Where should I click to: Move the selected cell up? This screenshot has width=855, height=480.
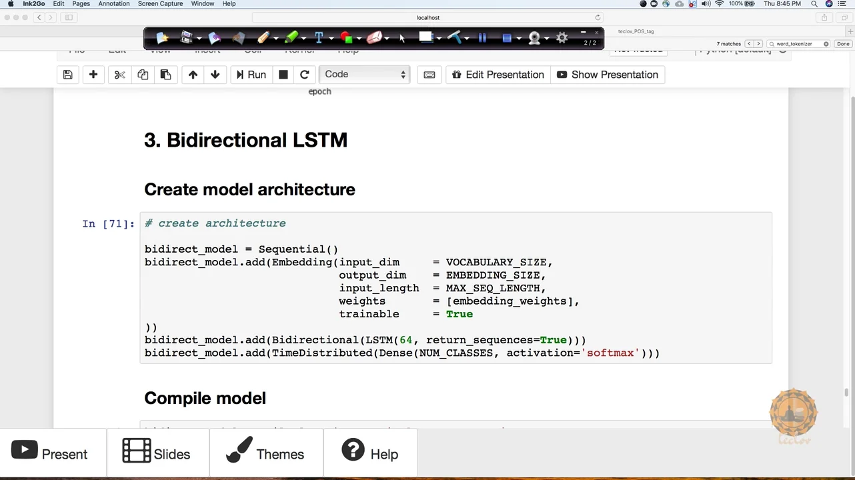pos(193,75)
